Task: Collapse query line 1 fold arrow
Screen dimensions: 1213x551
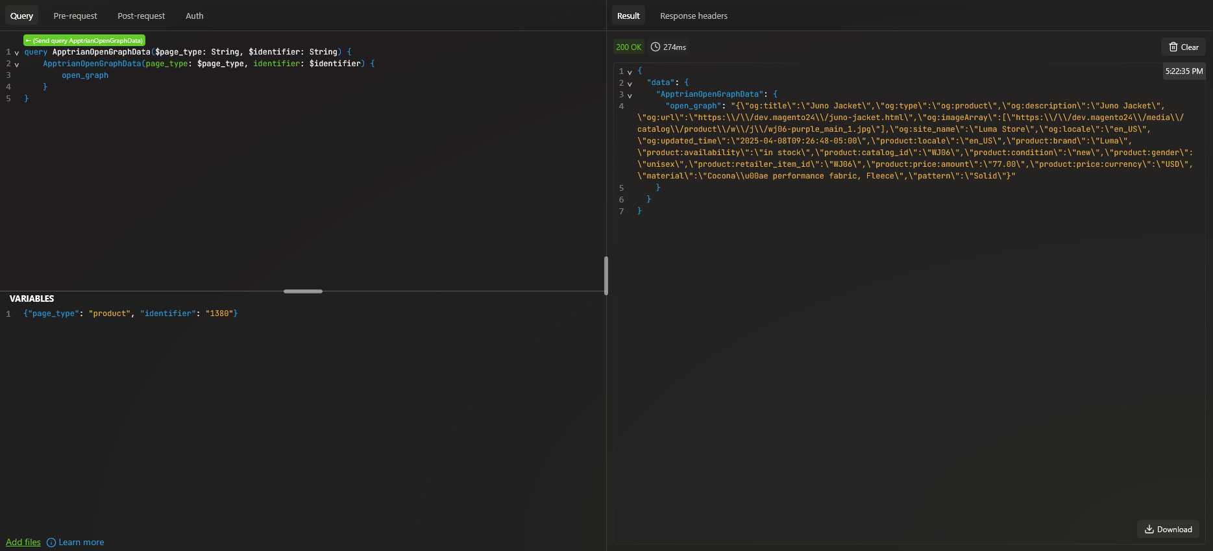Action: pyautogui.click(x=17, y=53)
